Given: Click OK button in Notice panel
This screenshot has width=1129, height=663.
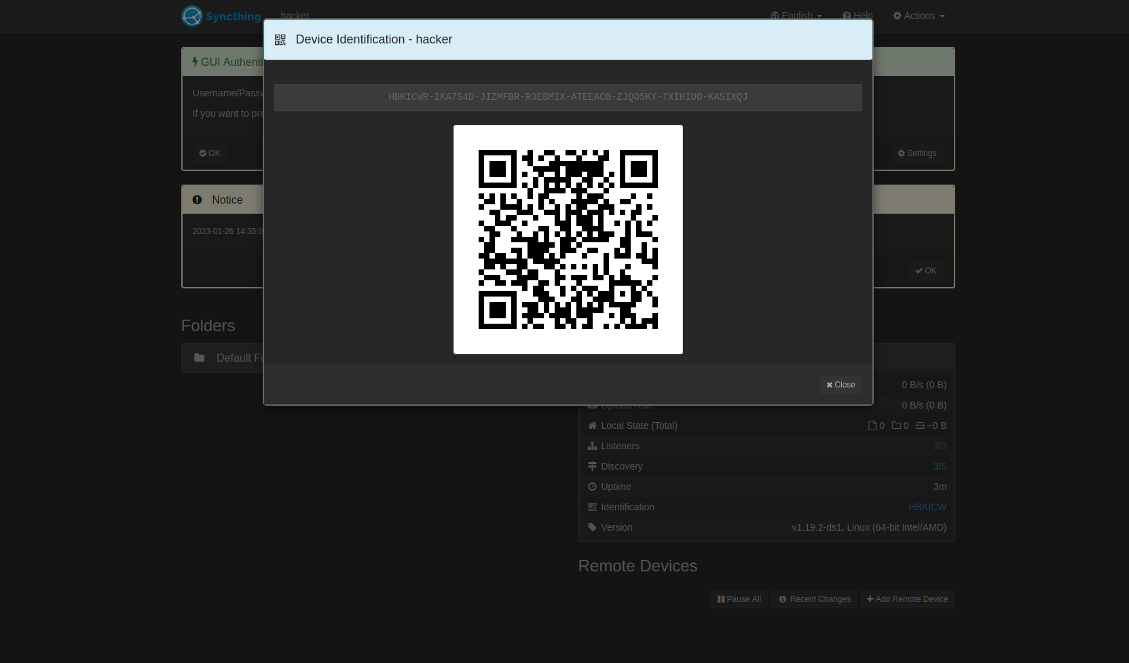Looking at the screenshot, I should (x=925, y=271).
